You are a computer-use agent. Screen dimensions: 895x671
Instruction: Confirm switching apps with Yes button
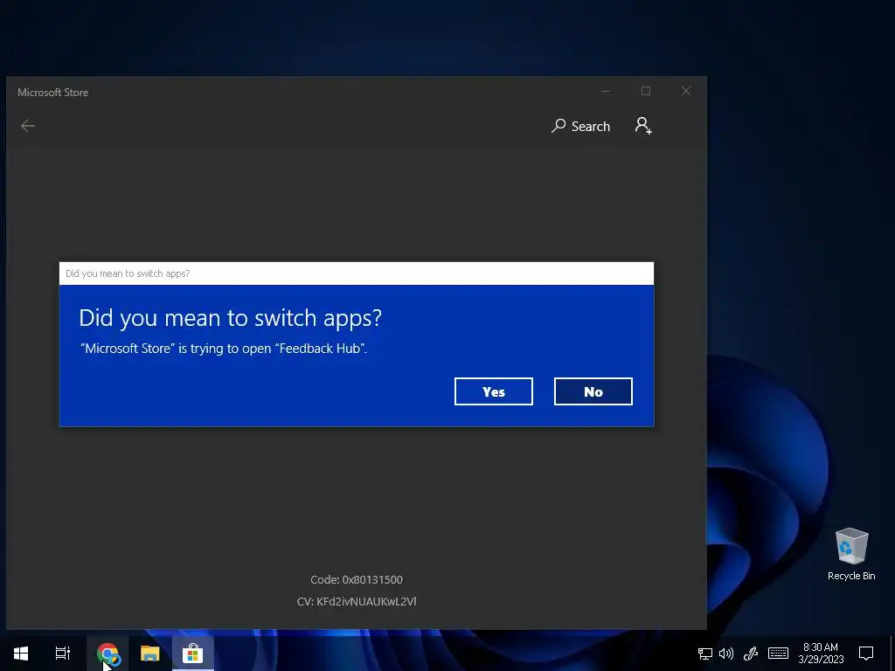(x=493, y=391)
